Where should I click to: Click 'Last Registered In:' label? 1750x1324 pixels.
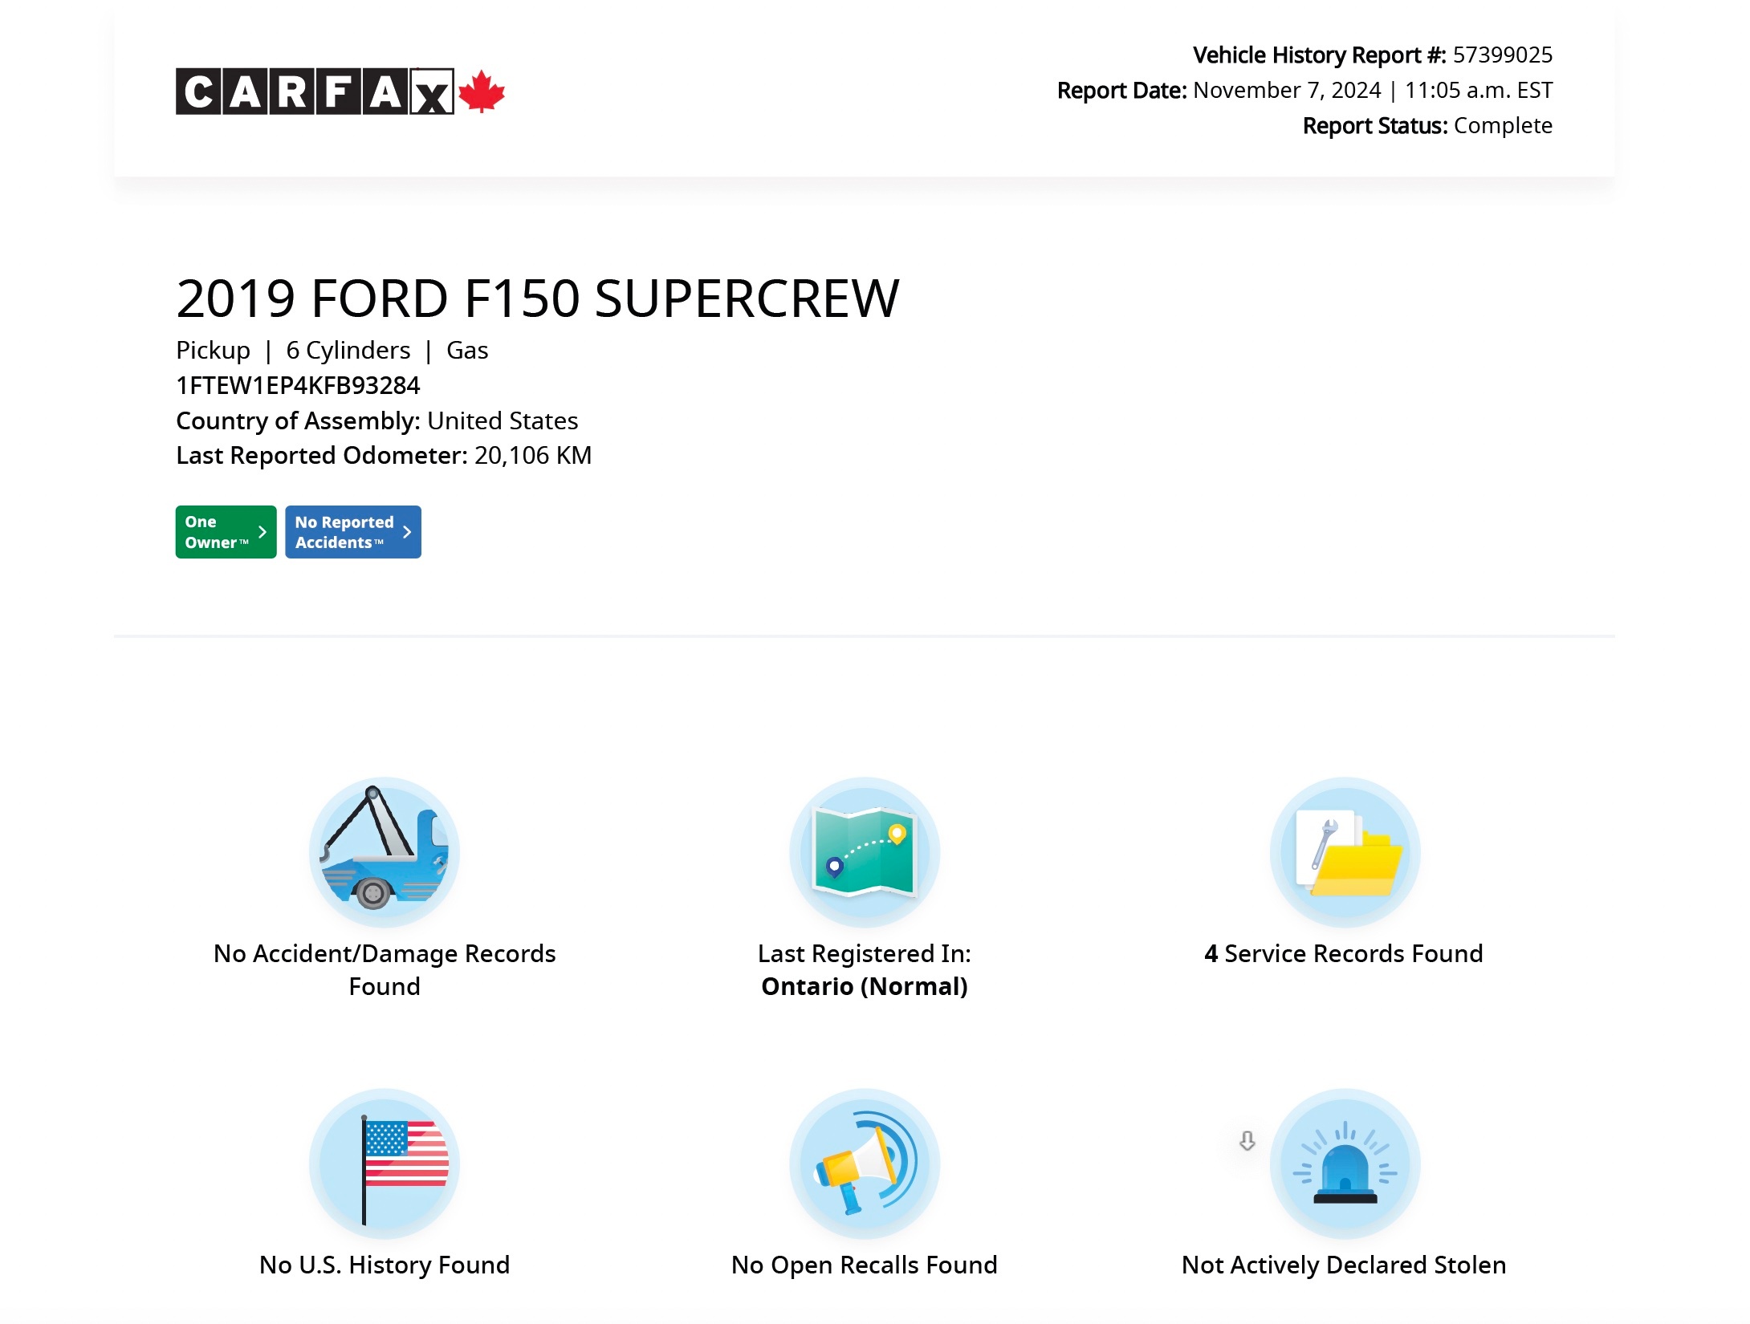(865, 953)
